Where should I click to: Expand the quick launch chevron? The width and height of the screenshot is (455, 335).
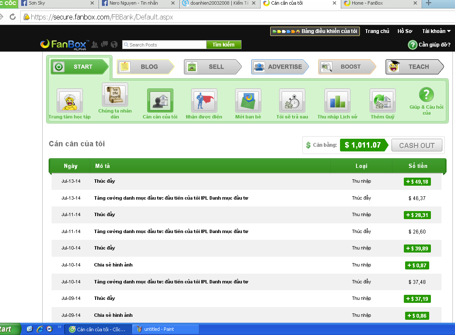(x=60, y=327)
